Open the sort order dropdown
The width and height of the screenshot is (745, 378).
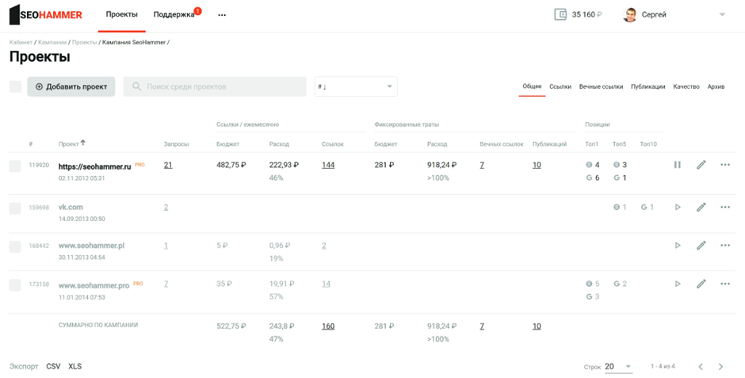[x=356, y=86]
